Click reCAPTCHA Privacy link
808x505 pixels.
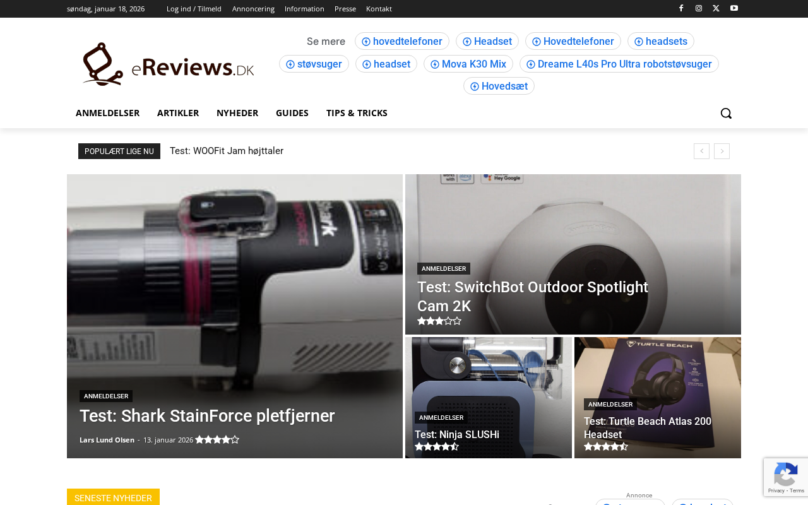pos(776,490)
